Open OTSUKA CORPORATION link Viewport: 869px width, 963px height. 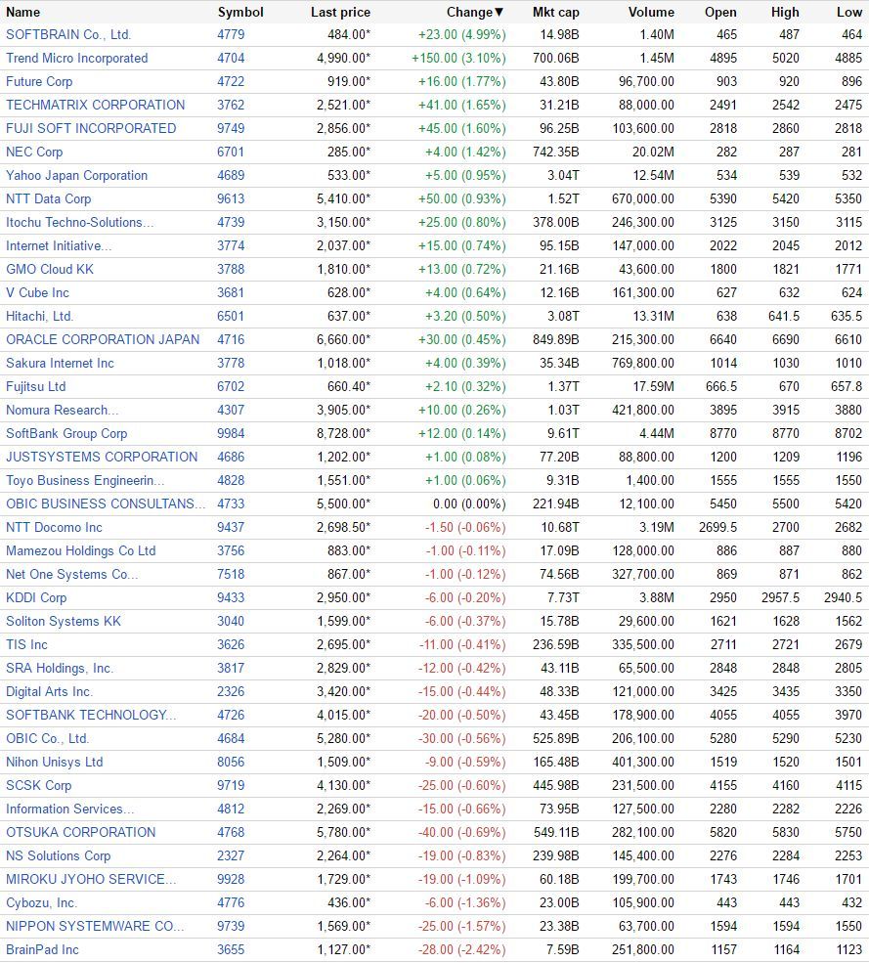click(x=80, y=833)
